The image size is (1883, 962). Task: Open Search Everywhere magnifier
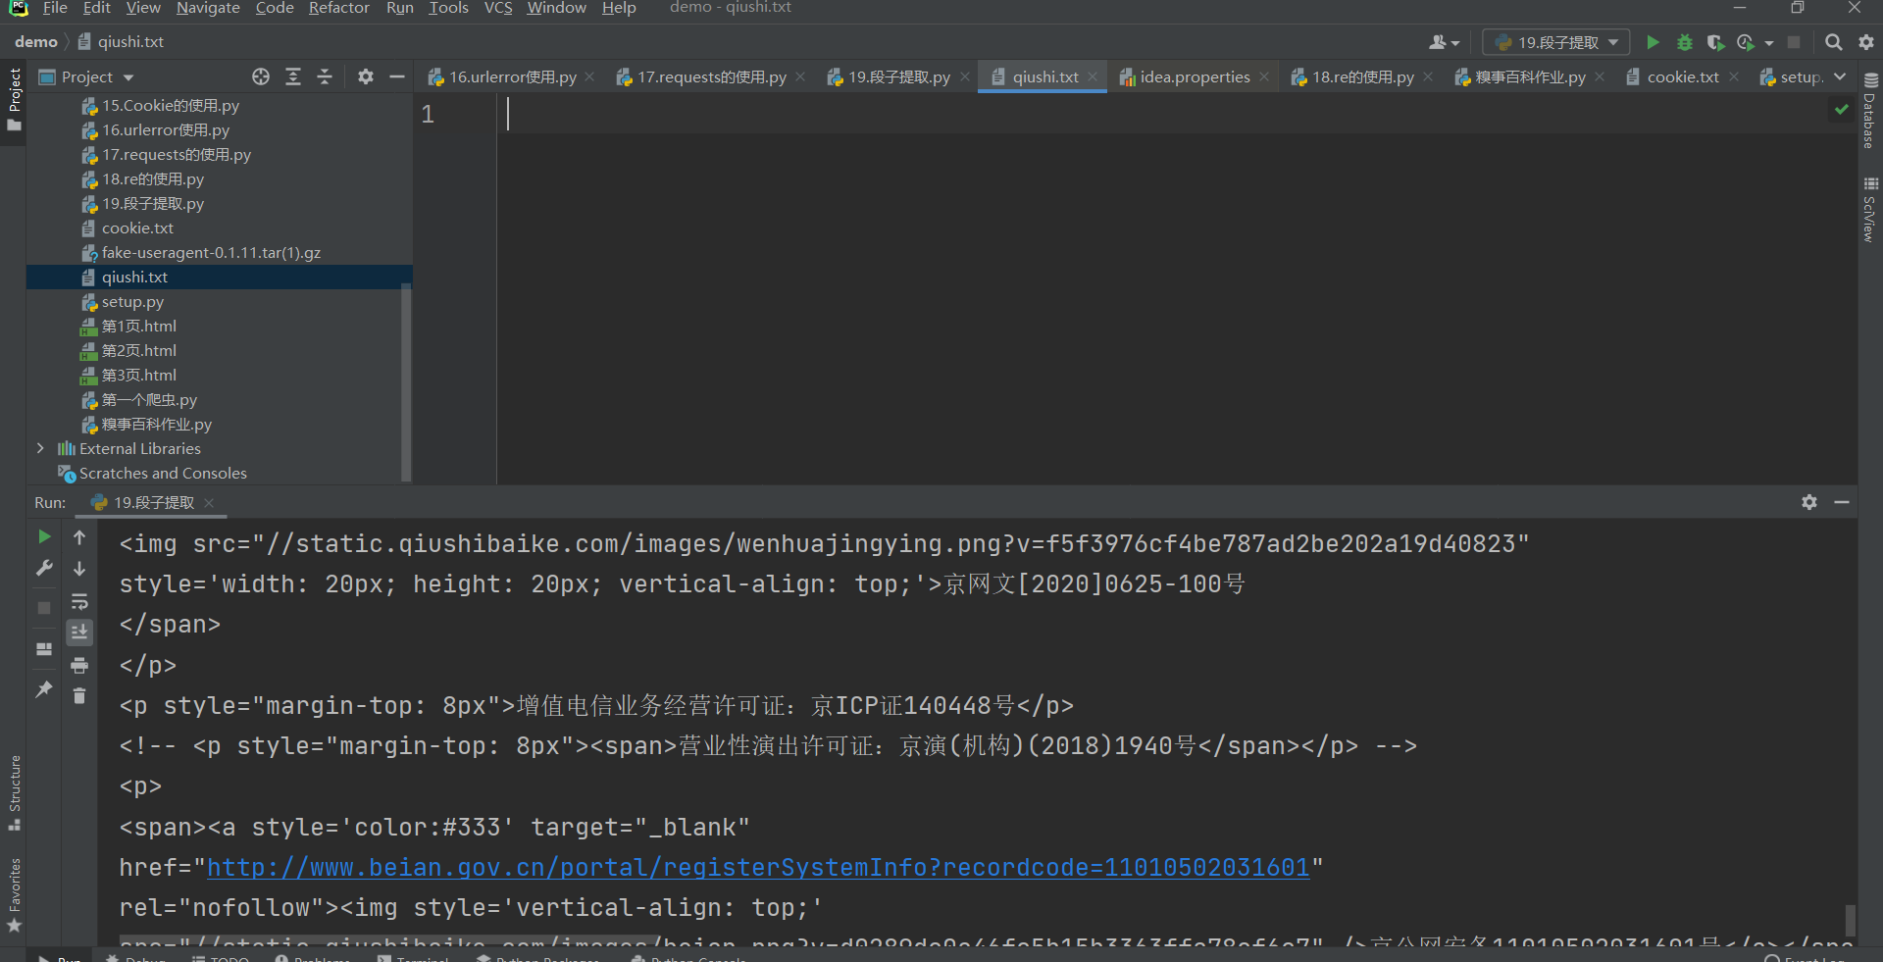click(x=1833, y=42)
